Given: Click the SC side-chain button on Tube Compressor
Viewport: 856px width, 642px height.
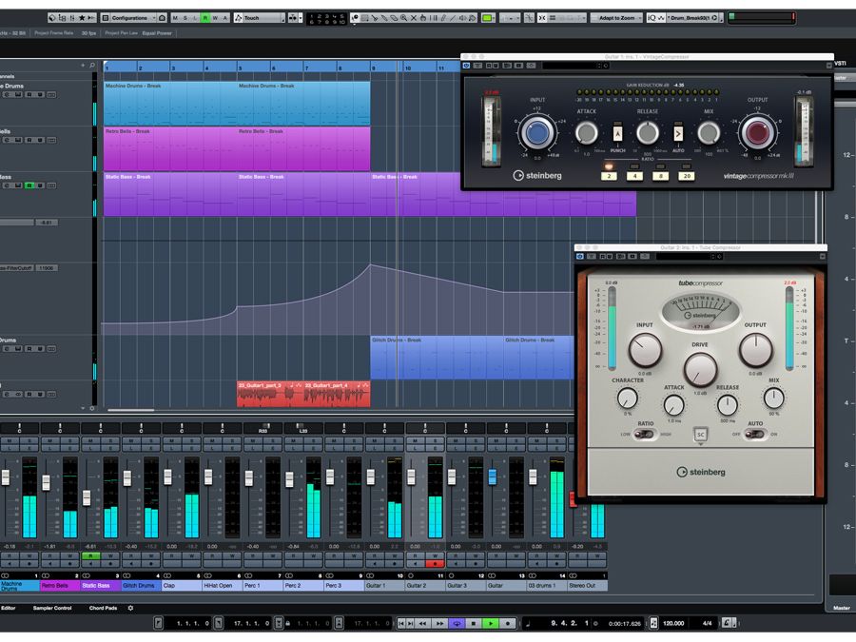Looking at the screenshot, I should 700,435.
